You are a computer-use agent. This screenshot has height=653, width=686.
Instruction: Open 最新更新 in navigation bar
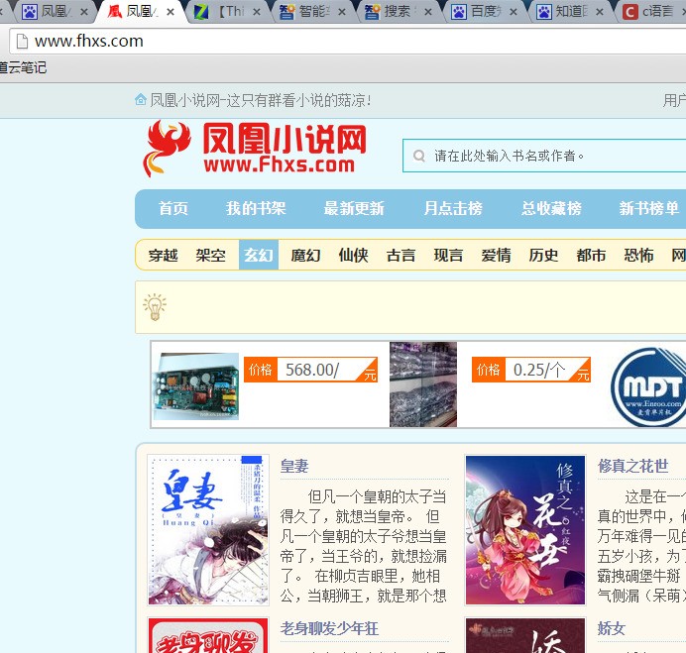click(x=354, y=208)
